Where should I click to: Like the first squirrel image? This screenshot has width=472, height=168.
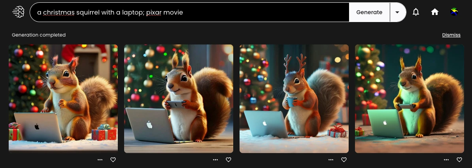113,160
